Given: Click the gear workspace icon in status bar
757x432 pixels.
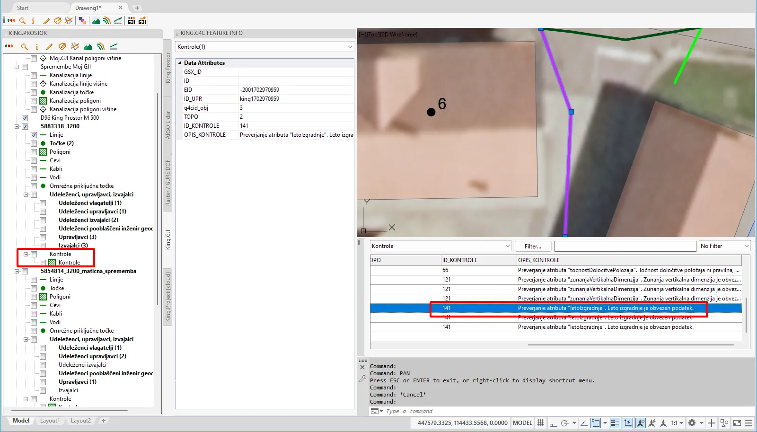Looking at the screenshot, I should click(x=692, y=423).
